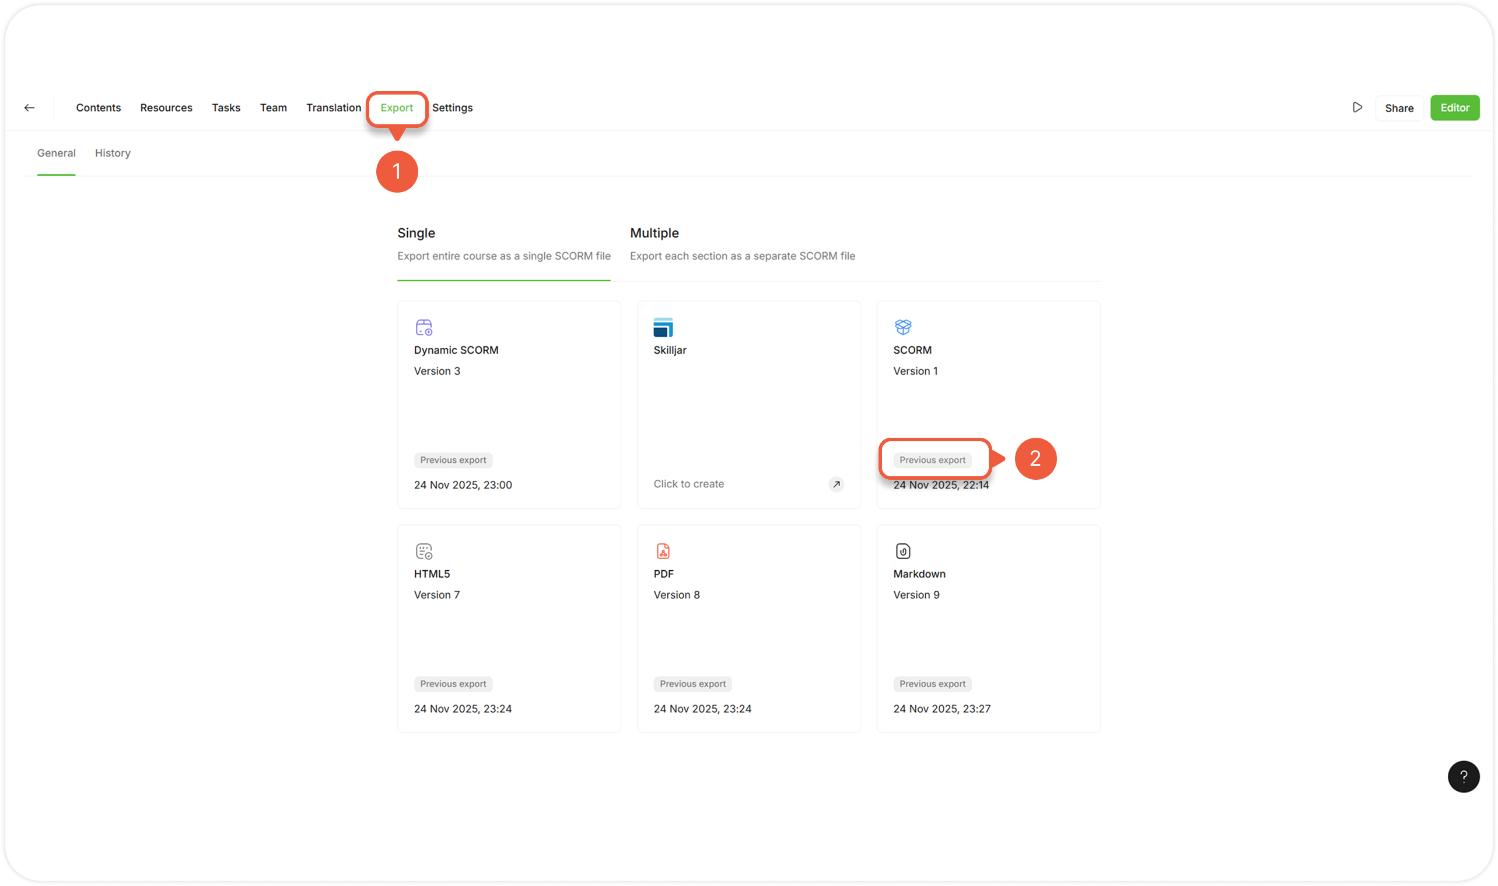Click the Skilljar logo icon
Screen dimensions: 1498x886
click(663, 327)
